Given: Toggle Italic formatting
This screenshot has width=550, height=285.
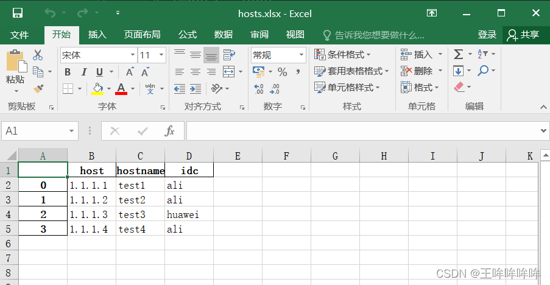Looking at the screenshot, I should 84,72.
